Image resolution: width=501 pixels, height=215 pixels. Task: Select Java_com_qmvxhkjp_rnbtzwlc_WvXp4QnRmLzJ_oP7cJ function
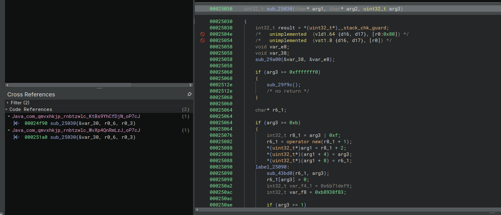[76, 130]
